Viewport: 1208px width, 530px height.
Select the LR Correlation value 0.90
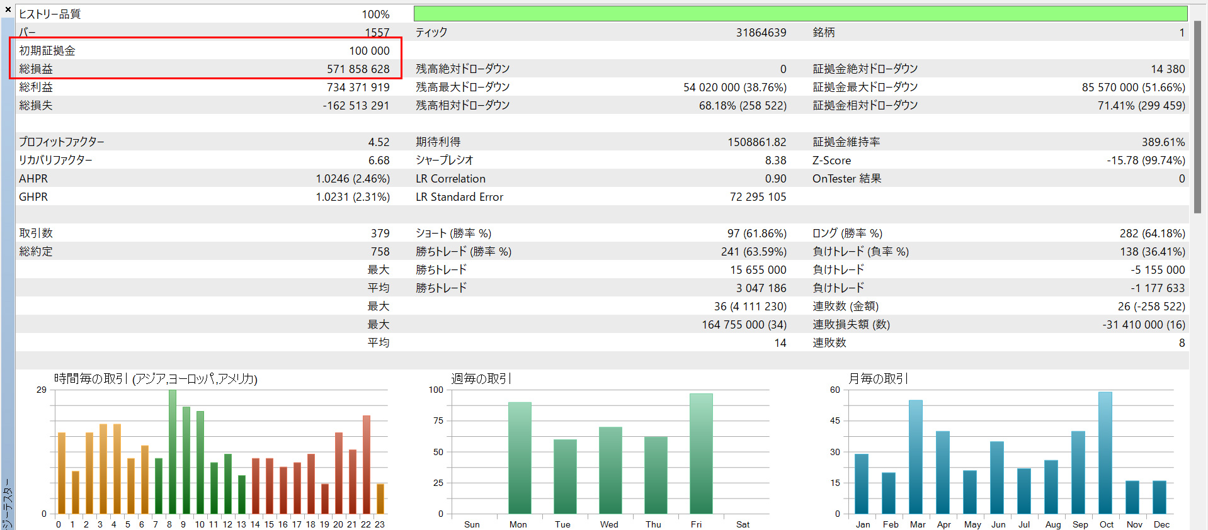click(x=776, y=178)
